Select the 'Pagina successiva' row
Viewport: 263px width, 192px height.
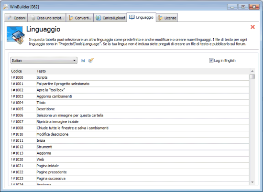[130, 179]
